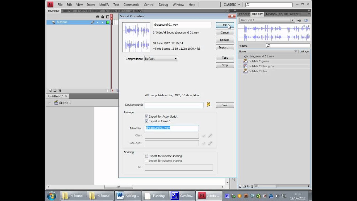Click the library properties info icon
The height and width of the screenshot is (201, 357).
point(248,186)
